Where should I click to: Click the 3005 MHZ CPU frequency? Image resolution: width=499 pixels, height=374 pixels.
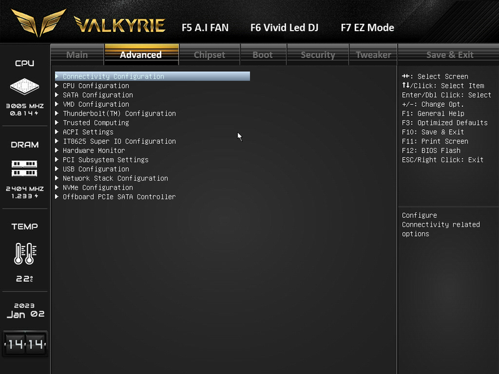24,106
